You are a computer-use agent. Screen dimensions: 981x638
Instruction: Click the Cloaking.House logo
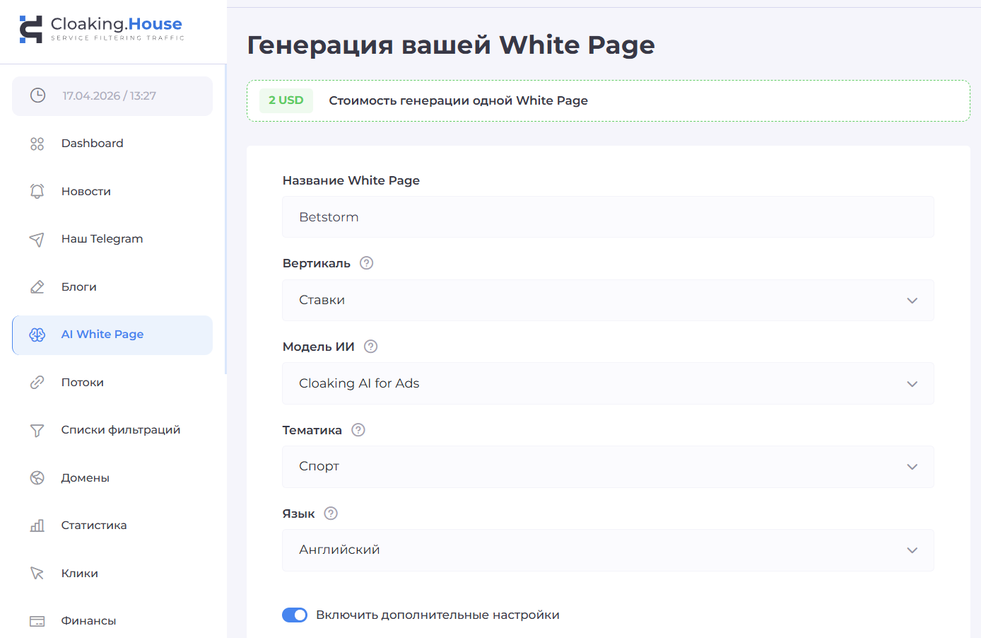click(102, 29)
